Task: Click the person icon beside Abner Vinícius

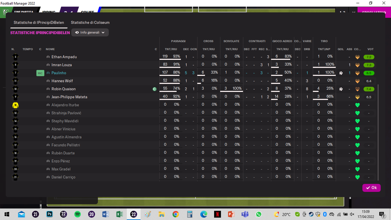Action: (48, 129)
